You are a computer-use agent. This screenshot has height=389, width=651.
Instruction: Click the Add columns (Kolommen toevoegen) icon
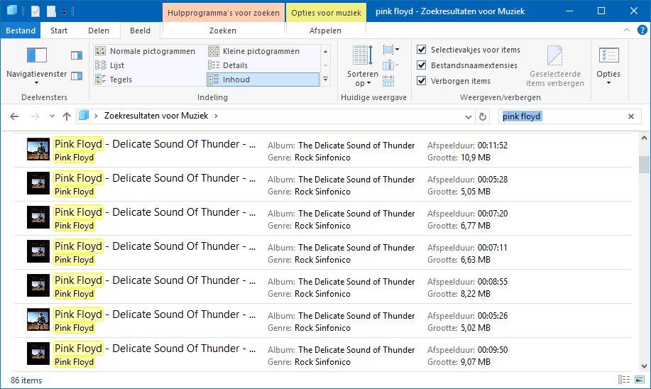point(391,65)
